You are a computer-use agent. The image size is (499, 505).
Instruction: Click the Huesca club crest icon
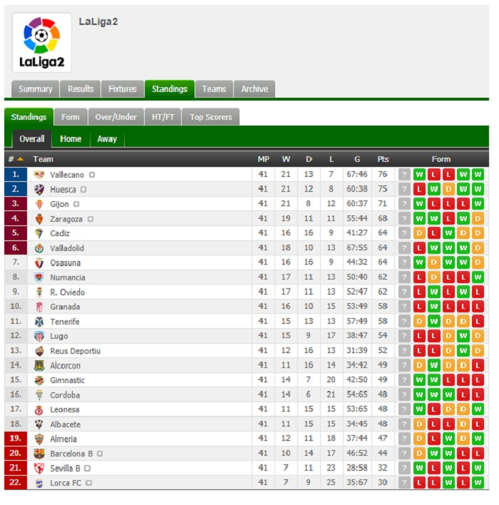coord(39,190)
